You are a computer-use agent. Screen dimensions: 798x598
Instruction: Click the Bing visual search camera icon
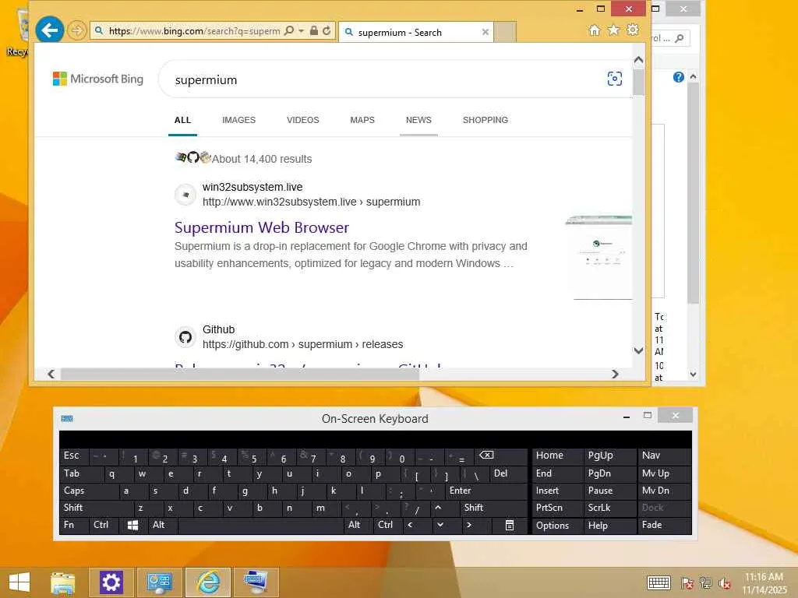tap(615, 79)
